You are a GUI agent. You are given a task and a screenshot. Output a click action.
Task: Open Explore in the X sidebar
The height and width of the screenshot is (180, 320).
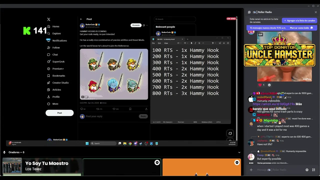click(54, 33)
